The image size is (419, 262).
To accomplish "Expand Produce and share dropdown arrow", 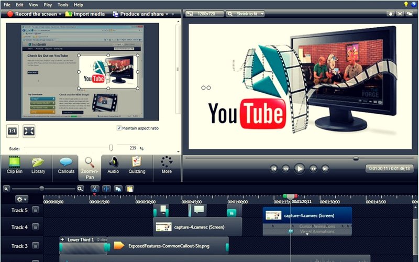I will (167, 14).
